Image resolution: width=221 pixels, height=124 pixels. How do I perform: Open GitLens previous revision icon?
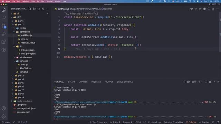click(192, 9)
